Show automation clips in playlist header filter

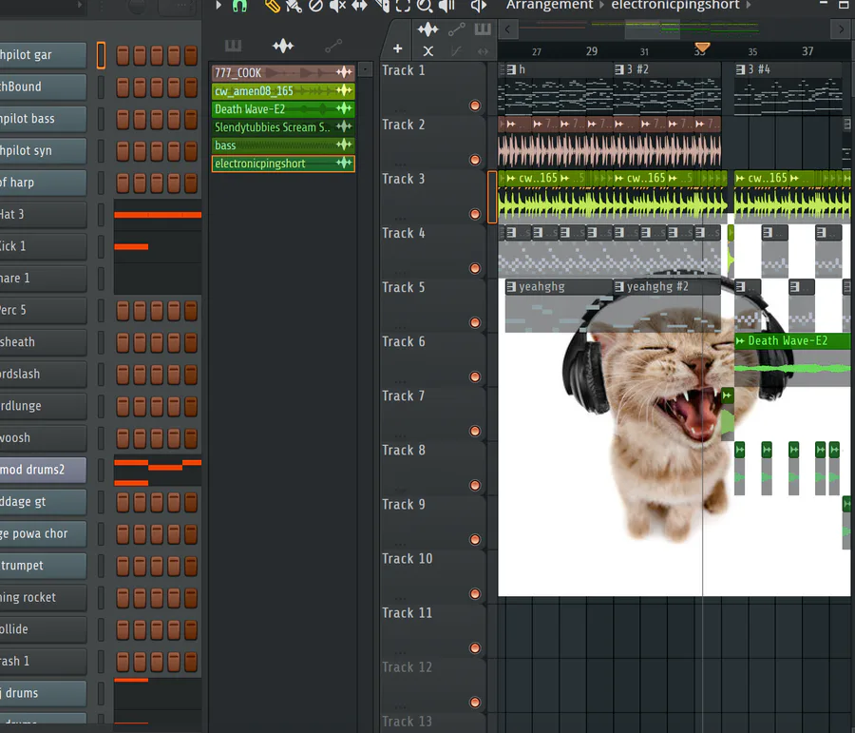coord(456,29)
